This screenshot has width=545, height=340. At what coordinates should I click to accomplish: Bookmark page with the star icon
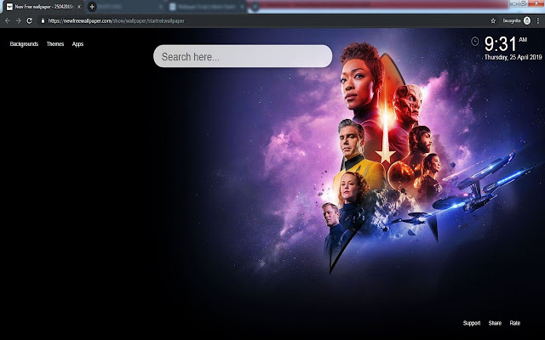click(x=493, y=20)
